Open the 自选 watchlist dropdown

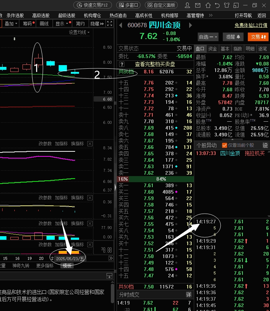(208, 37)
